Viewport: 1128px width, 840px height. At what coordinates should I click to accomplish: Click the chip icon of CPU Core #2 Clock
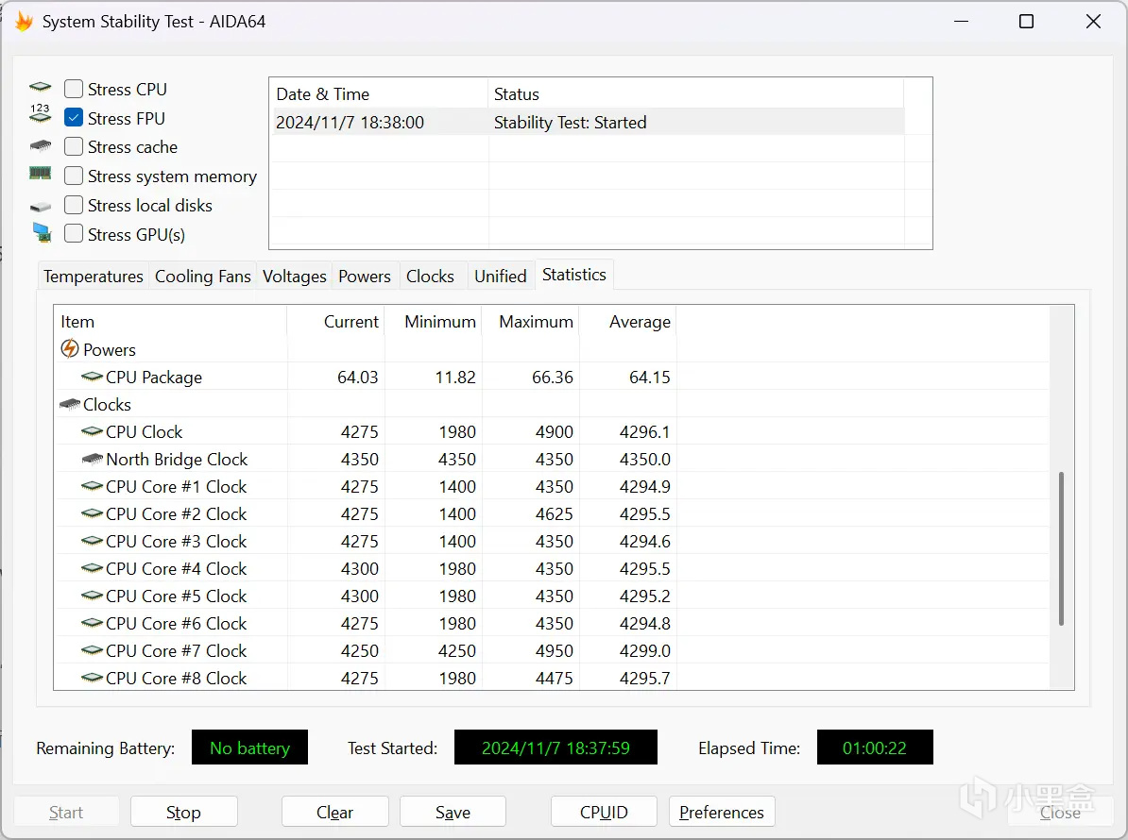click(92, 513)
